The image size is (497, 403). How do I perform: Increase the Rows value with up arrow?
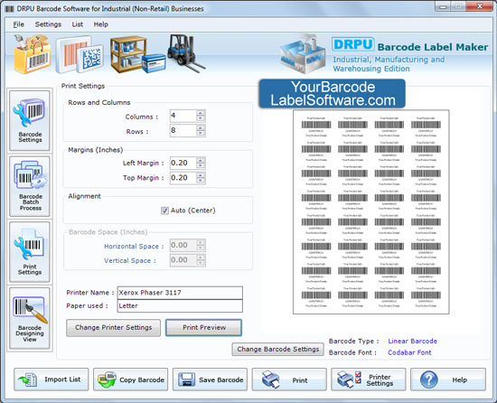point(201,127)
